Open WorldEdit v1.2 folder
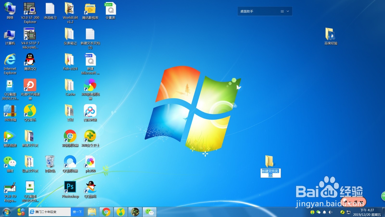Viewport: 385px width, 217px height. coord(70,13)
